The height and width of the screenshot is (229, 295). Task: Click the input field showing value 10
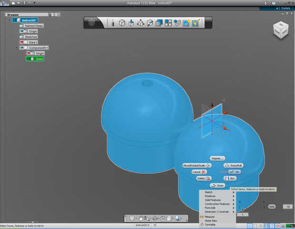[x=288, y=207]
